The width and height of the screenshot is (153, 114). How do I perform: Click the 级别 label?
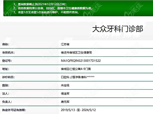[6, 85]
